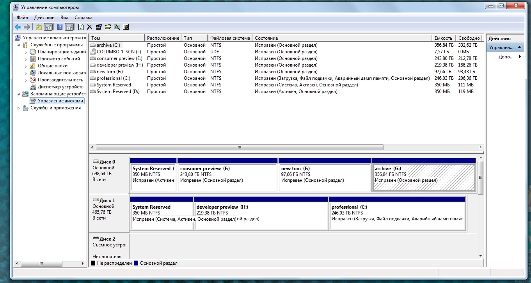Go up one level with the folder-up icon
This screenshot has width=531, height=283.
(39, 27)
